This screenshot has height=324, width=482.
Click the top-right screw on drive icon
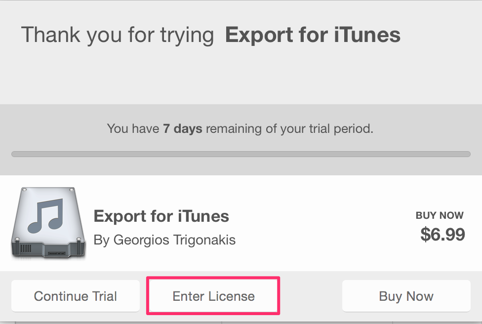[x=72, y=189]
